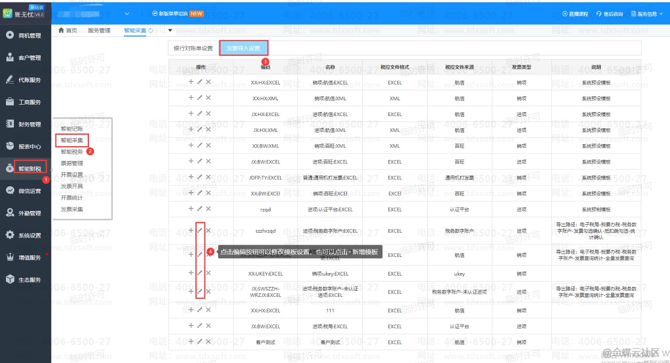
Task: Switch to 银行对账单设置 tab
Action: [193, 48]
